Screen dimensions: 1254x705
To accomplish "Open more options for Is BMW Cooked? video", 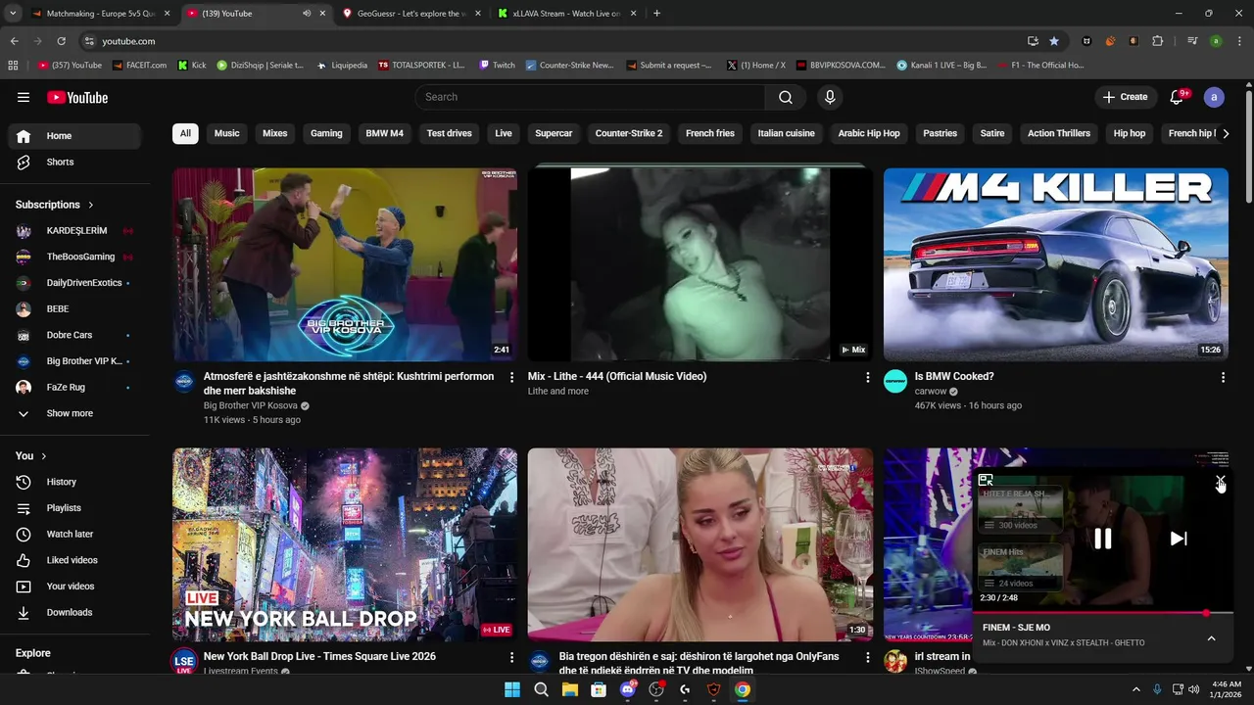I will (x=1223, y=377).
